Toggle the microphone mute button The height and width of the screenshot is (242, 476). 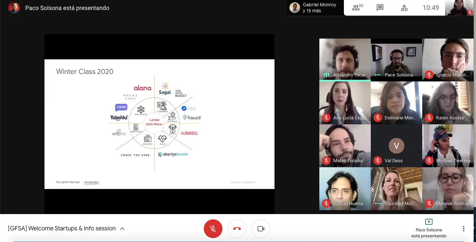click(213, 229)
